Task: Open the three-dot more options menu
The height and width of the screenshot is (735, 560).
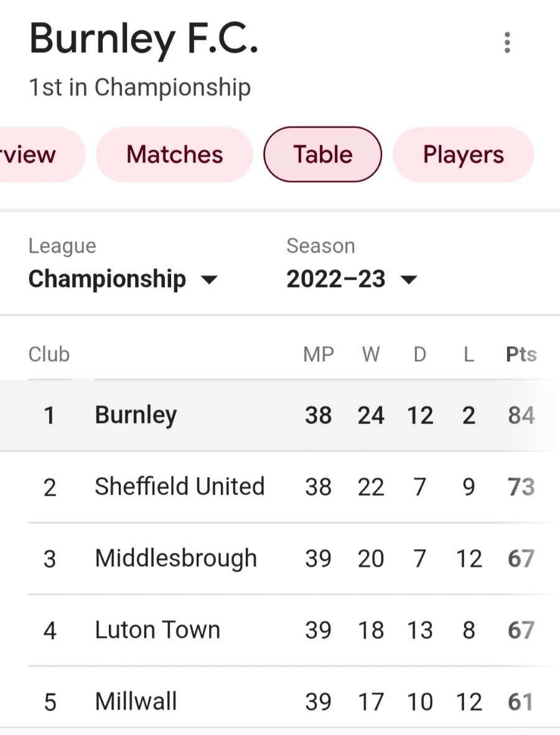Action: [507, 42]
